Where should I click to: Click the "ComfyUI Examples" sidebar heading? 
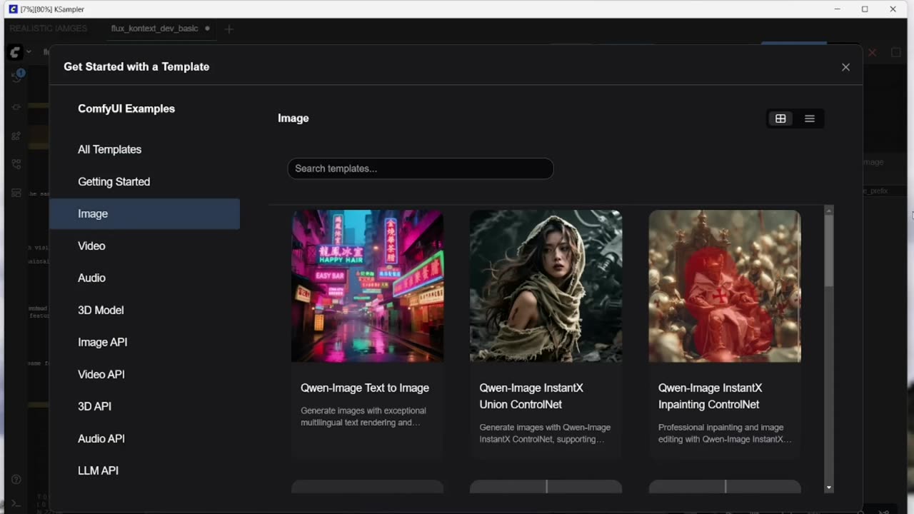(126, 109)
